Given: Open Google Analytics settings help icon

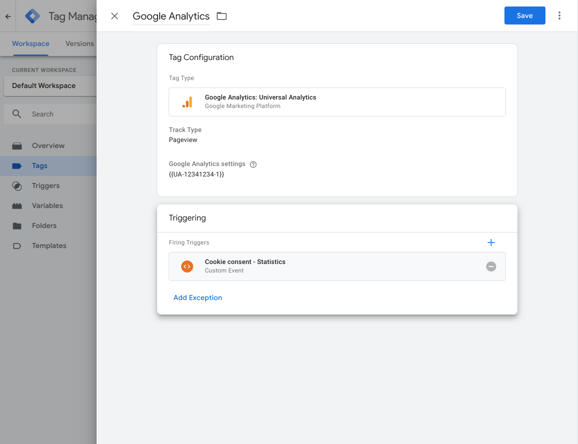Looking at the screenshot, I should tap(253, 164).
